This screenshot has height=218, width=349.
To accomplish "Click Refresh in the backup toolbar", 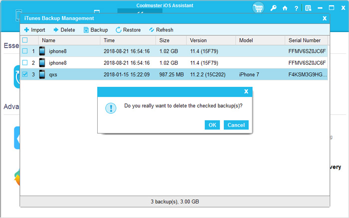I will (x=161, y=30).
